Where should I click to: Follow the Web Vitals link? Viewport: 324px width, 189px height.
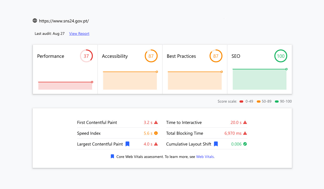(205, 157)
